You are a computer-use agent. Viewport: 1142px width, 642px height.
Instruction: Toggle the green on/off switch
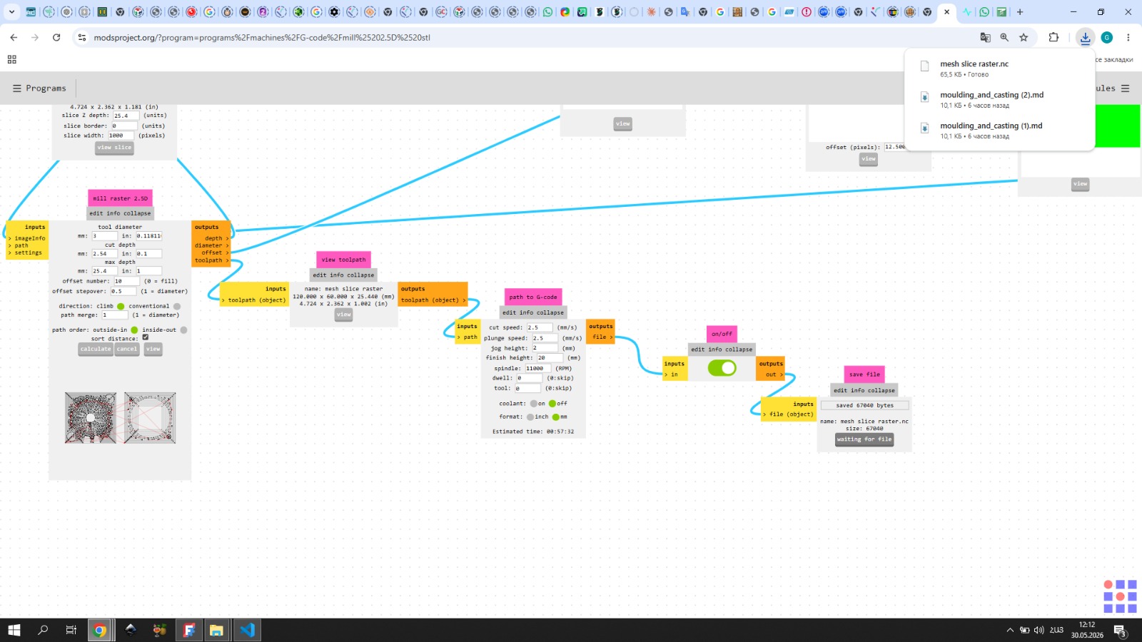coord(722,368)
